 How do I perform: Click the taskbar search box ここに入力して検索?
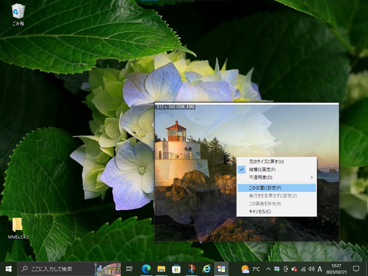tap(69, 269)
